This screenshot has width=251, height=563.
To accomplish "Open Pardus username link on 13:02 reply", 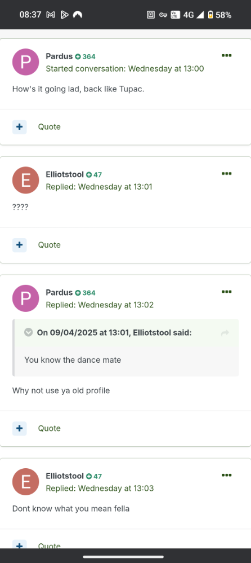I will click(x=59, y=293).
